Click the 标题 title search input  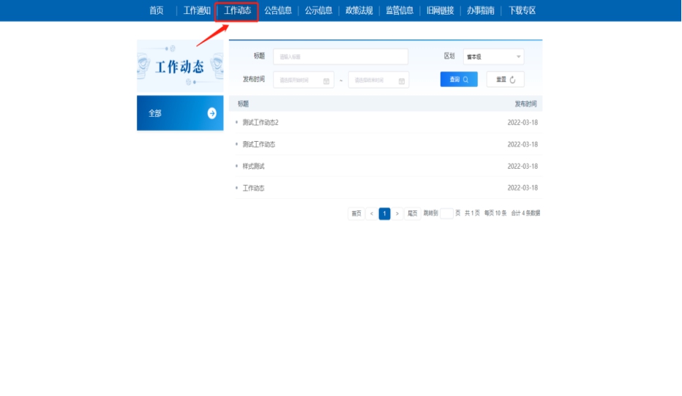pyautogui.click(x=340, y=56)
